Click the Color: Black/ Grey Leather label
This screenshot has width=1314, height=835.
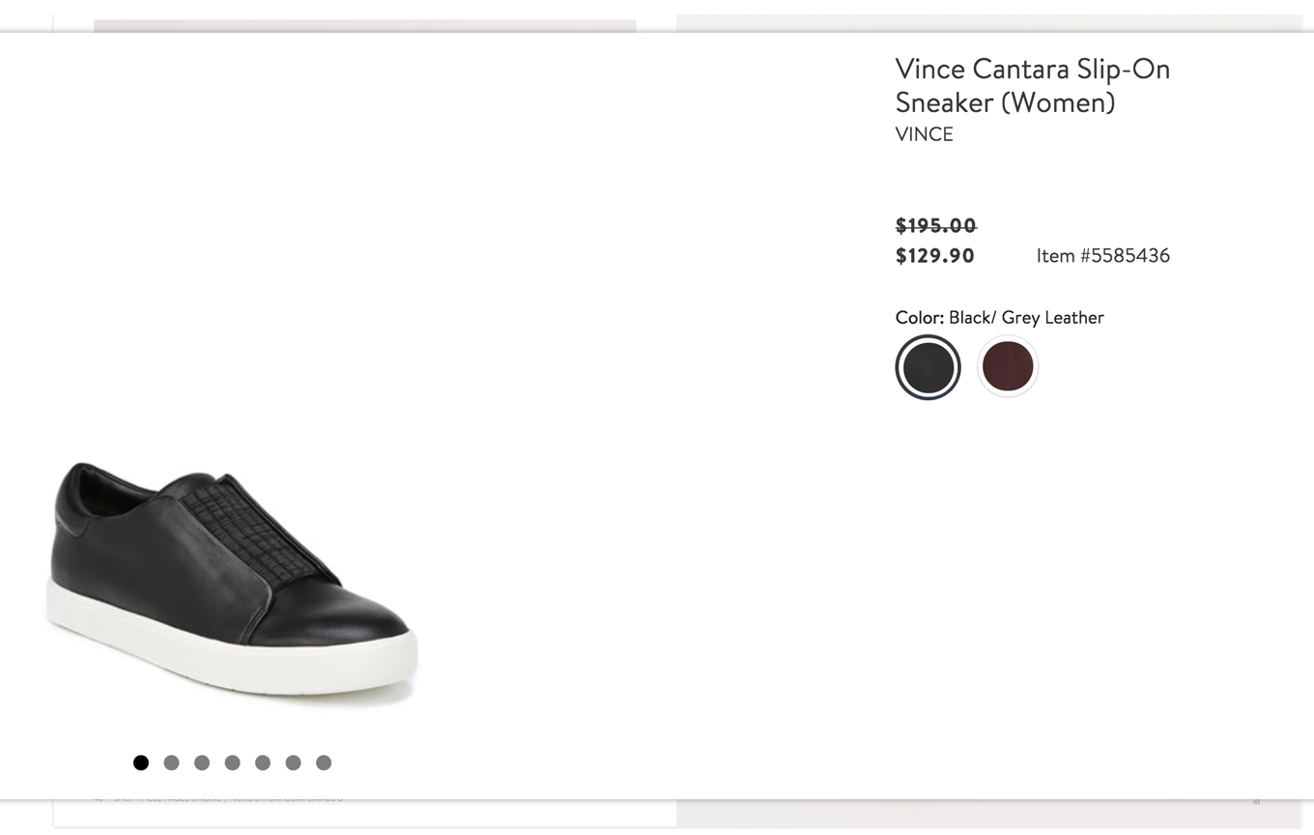[x=999, y=317]
